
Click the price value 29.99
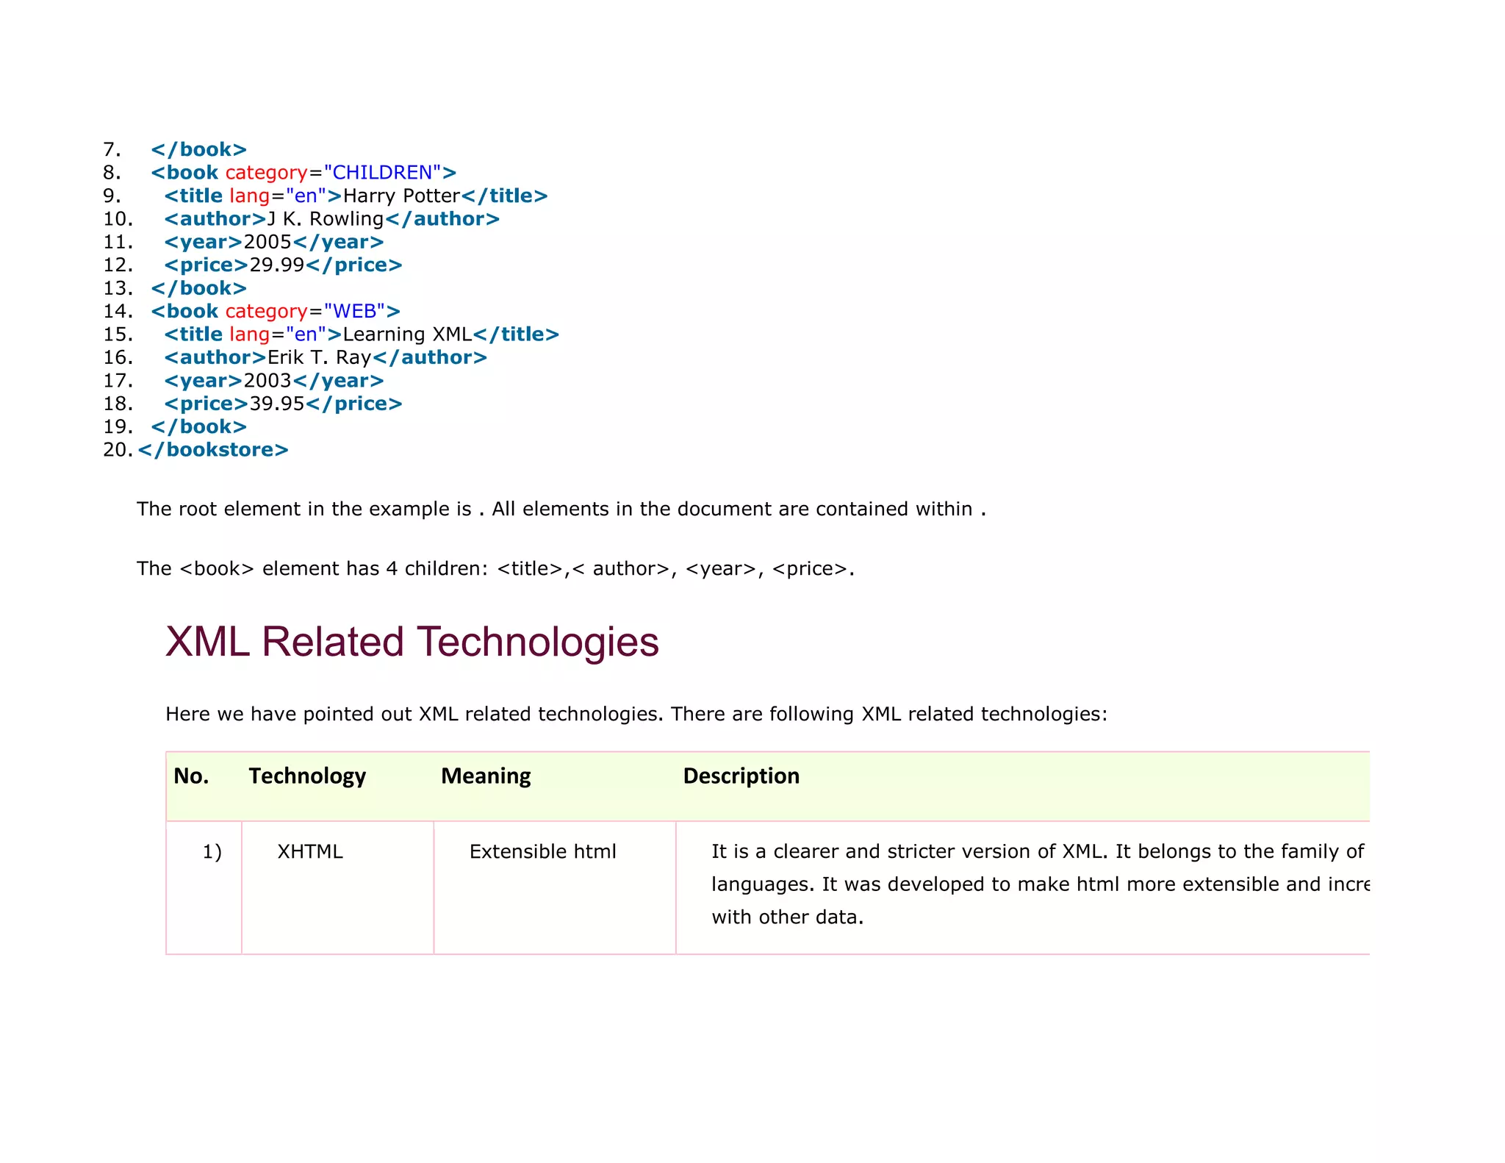tap(277, 265)
